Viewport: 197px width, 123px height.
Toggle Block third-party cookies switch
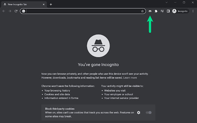click(x=149, y=113)
